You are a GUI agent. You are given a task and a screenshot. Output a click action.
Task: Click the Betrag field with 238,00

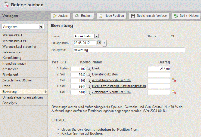pyautogui.click(x=159, y=69)
